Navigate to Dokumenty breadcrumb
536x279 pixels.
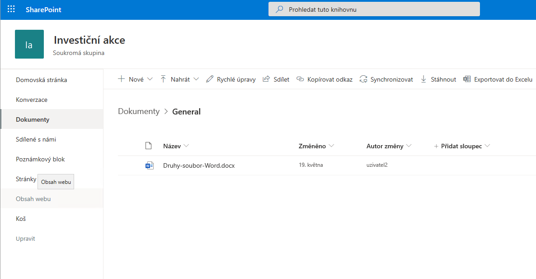[139, 111]
